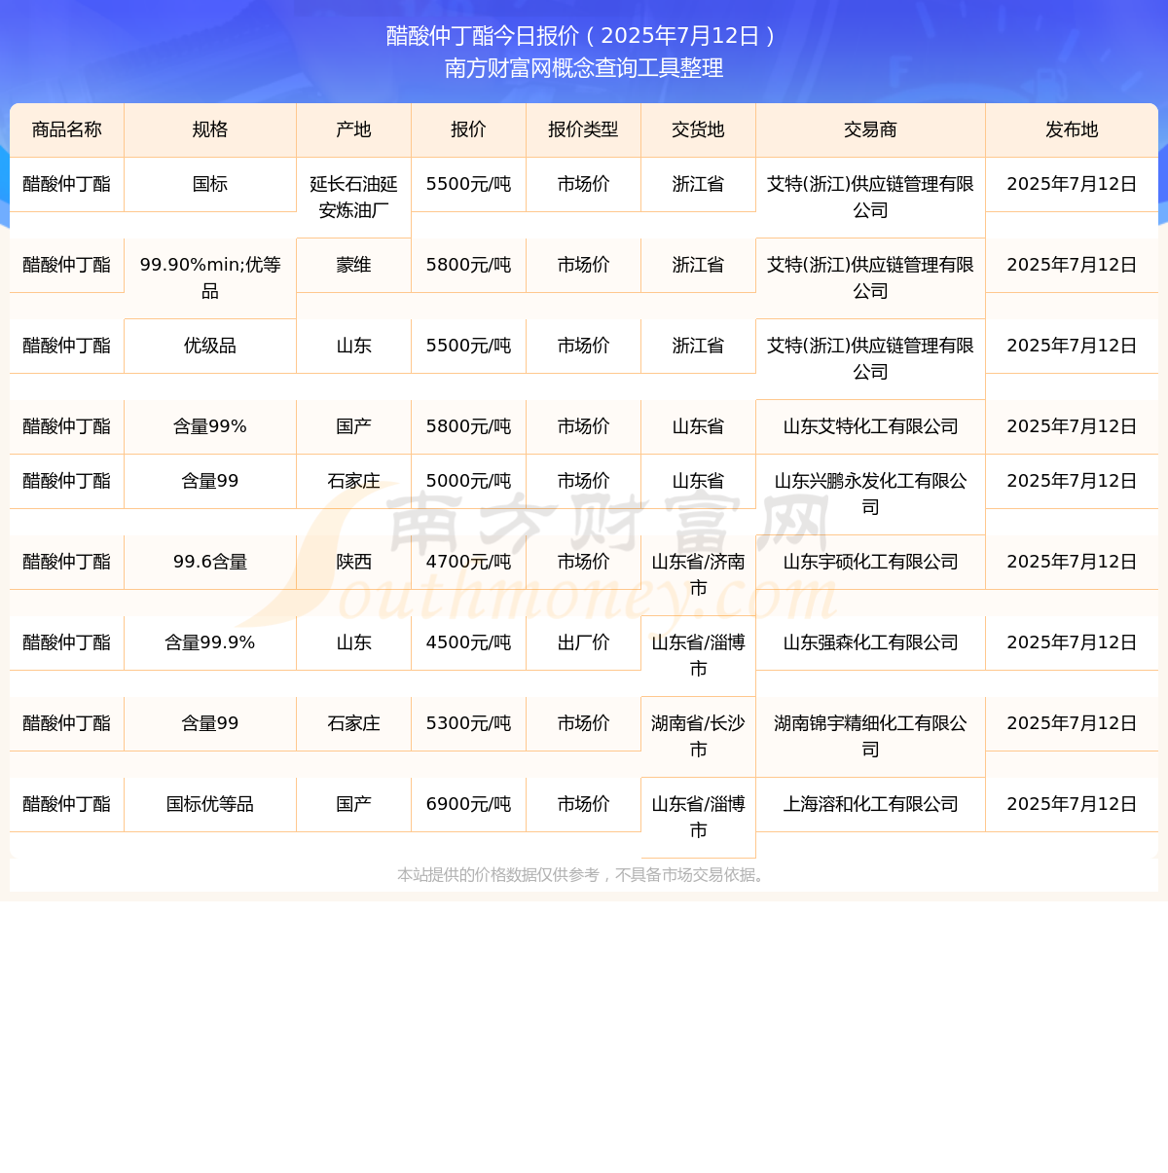Click the 山东艾特化工有限公司 trader cell
The height and width of the screenshot is (1173, 1168).
871,426
